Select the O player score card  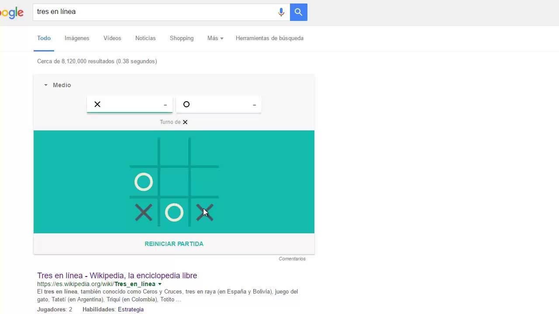[x=219, y=105]
